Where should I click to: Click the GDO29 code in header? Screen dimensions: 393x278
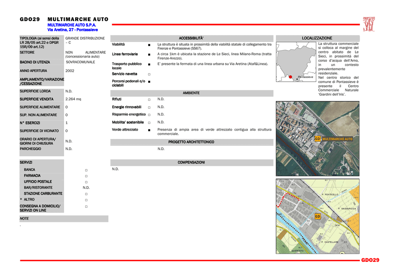tap(30, 19)
